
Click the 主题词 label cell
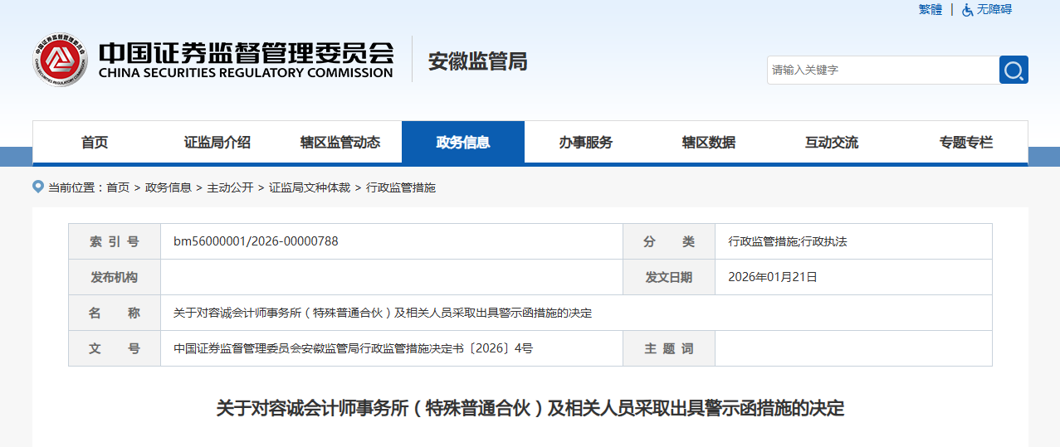pyautogui.click(x=669, y=348)
